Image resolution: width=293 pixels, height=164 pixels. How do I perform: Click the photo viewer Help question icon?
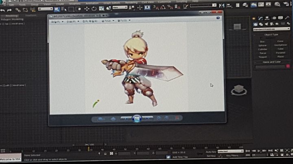(x=218, y=18)
